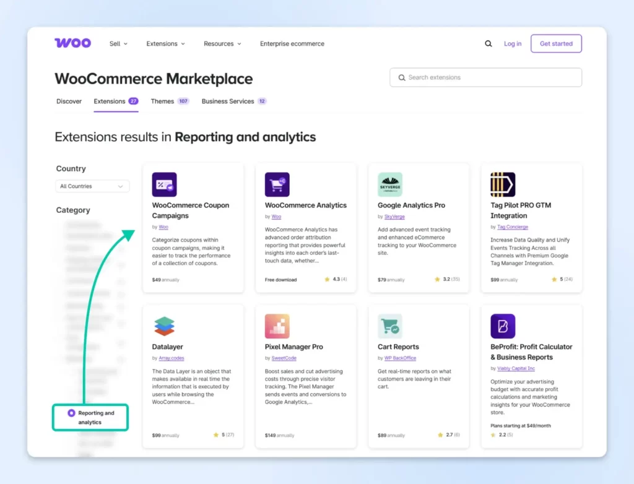Click the Pixel Manager Pro icon
Viewport: 634px width, 484px height.
(277, 326)
